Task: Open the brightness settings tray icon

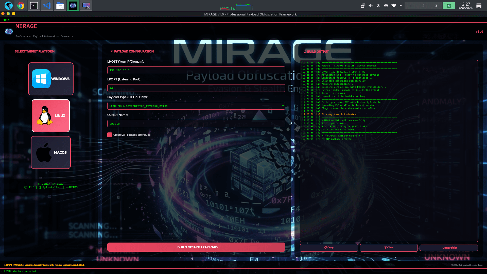Action: (x=386, y=6)
